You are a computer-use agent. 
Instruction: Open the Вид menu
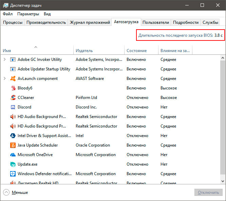pos(47,14)
